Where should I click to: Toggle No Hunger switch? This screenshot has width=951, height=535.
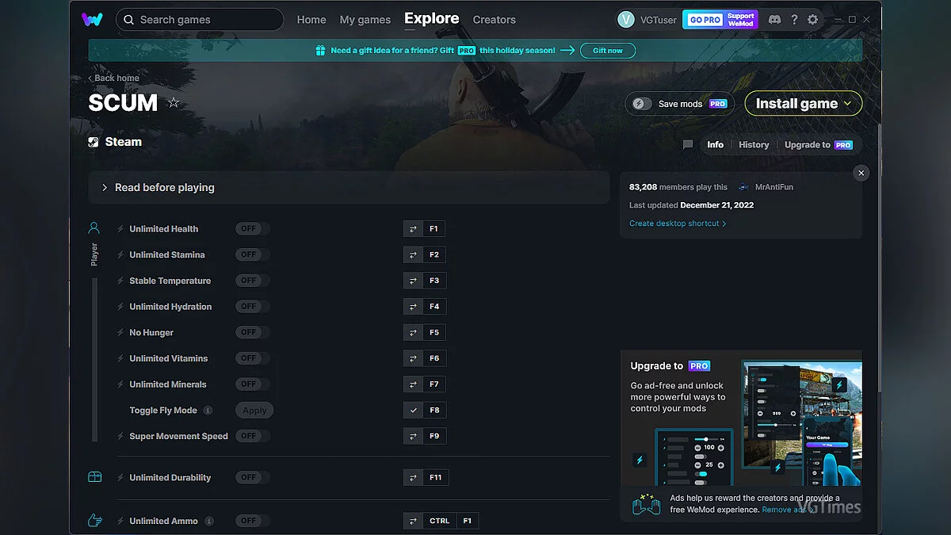pos(252,333)
